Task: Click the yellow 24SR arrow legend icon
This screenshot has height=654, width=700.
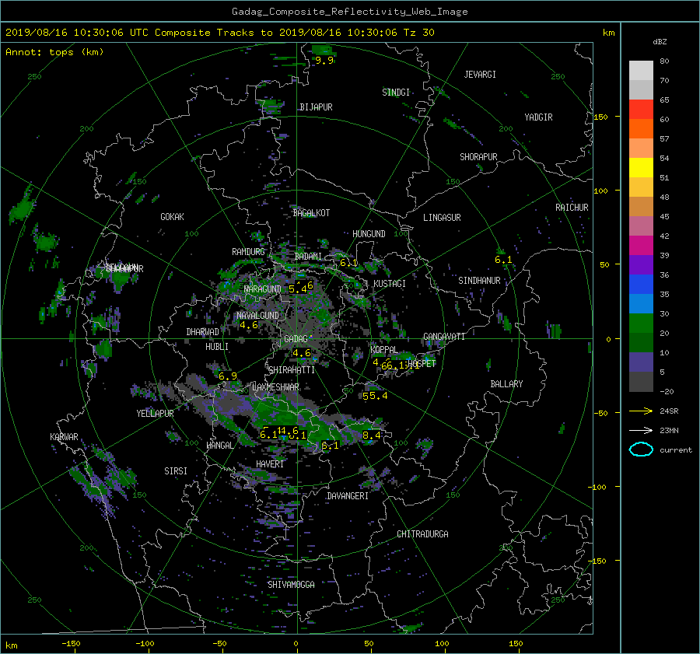Action: point(641,411)
